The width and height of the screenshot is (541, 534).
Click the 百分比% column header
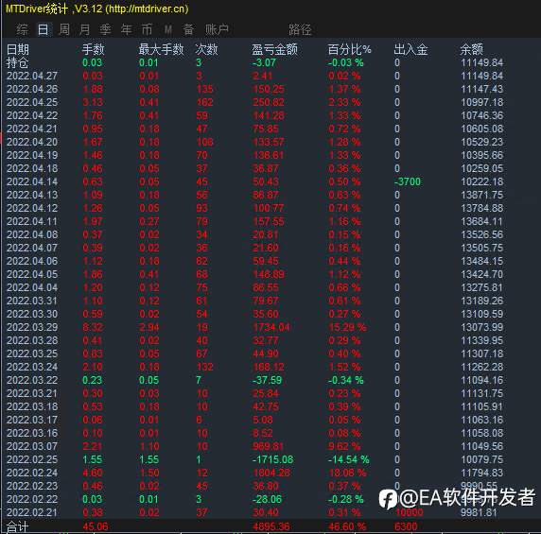[350, 49]
